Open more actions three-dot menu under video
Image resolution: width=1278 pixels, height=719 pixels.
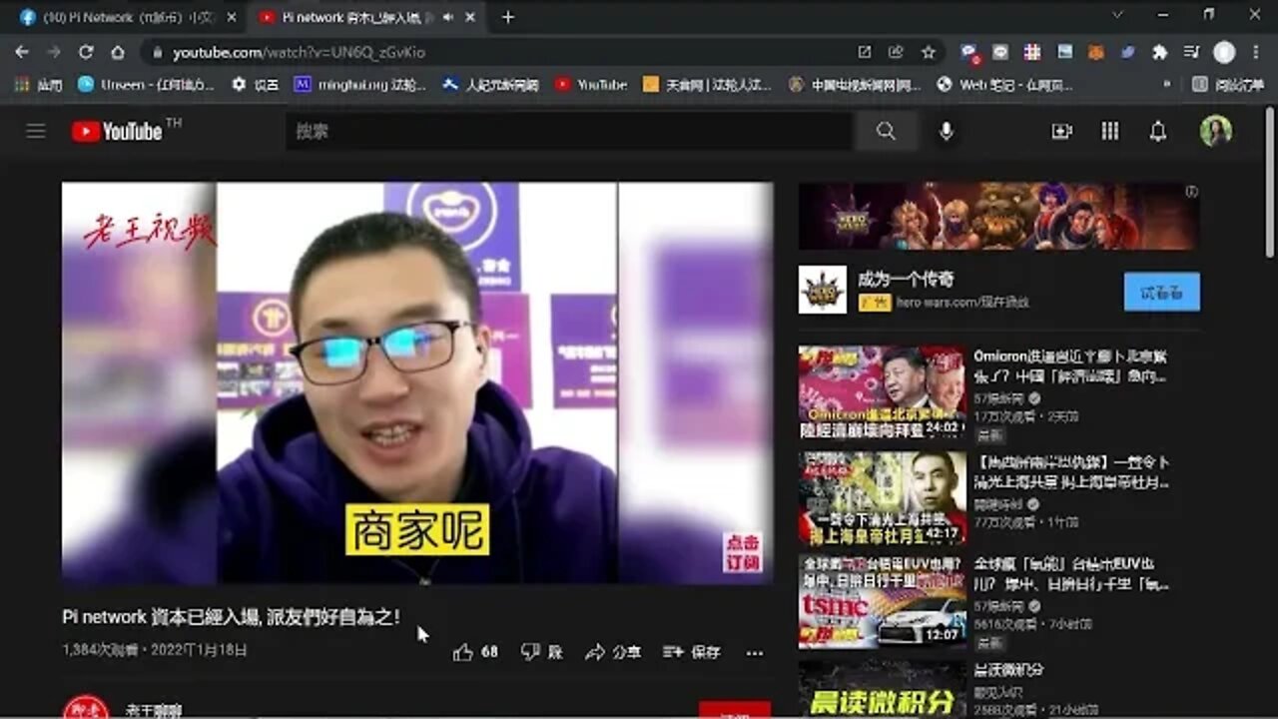tap(755, 652)
